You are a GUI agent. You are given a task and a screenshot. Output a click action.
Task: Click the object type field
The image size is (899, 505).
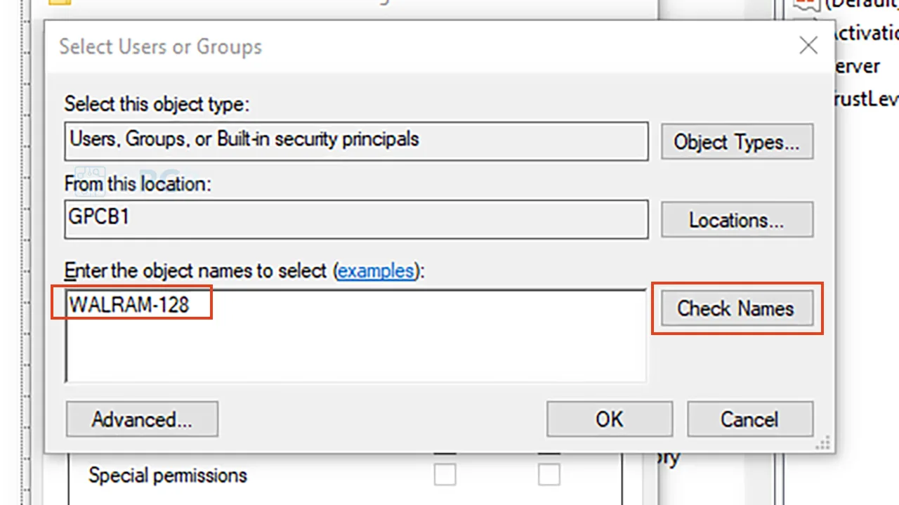click(x=355, y=141)
